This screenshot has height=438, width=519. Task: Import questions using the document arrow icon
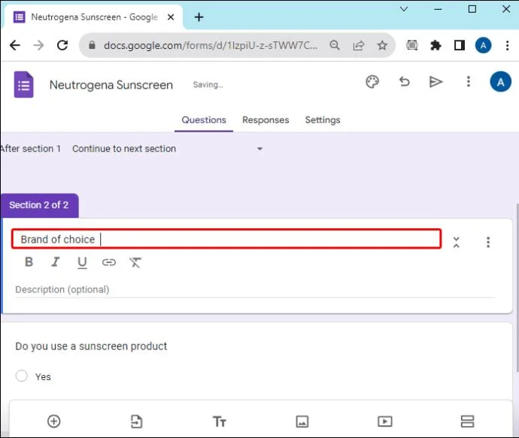(136, 421)
